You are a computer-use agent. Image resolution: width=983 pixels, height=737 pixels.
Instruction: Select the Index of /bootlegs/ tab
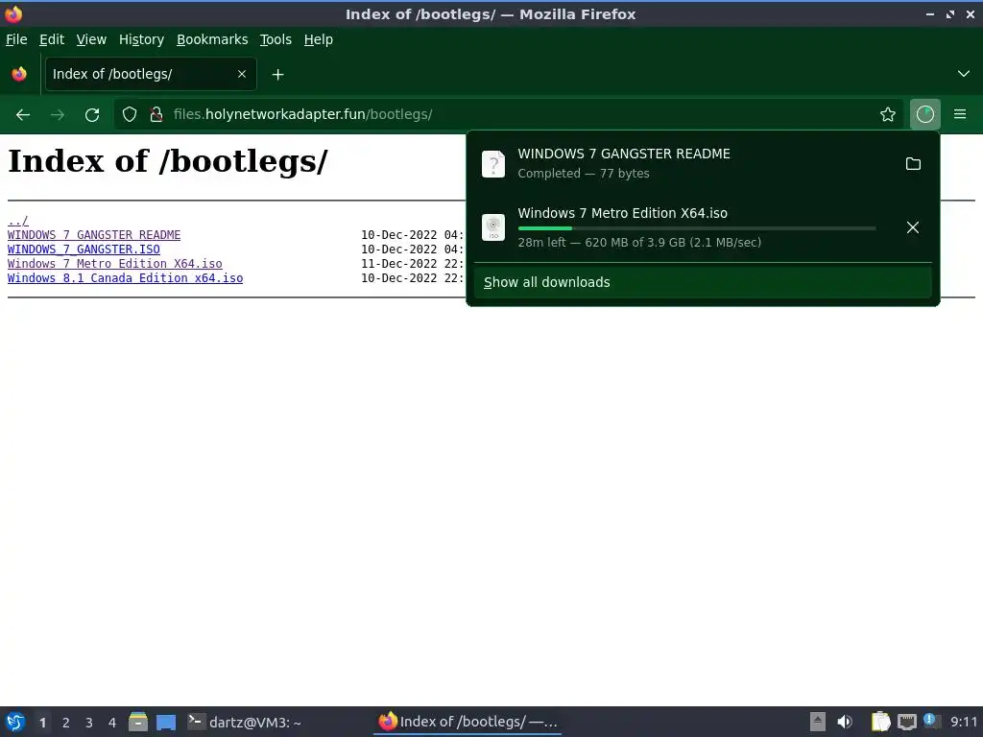151,74
